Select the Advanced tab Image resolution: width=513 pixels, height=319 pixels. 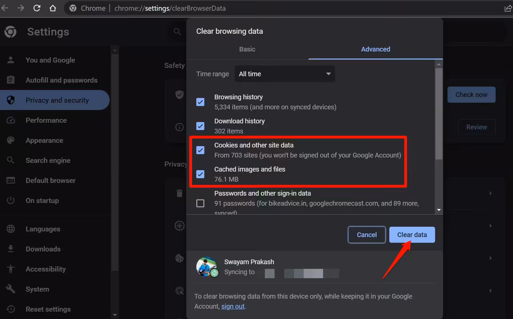[x=376, y=49]
